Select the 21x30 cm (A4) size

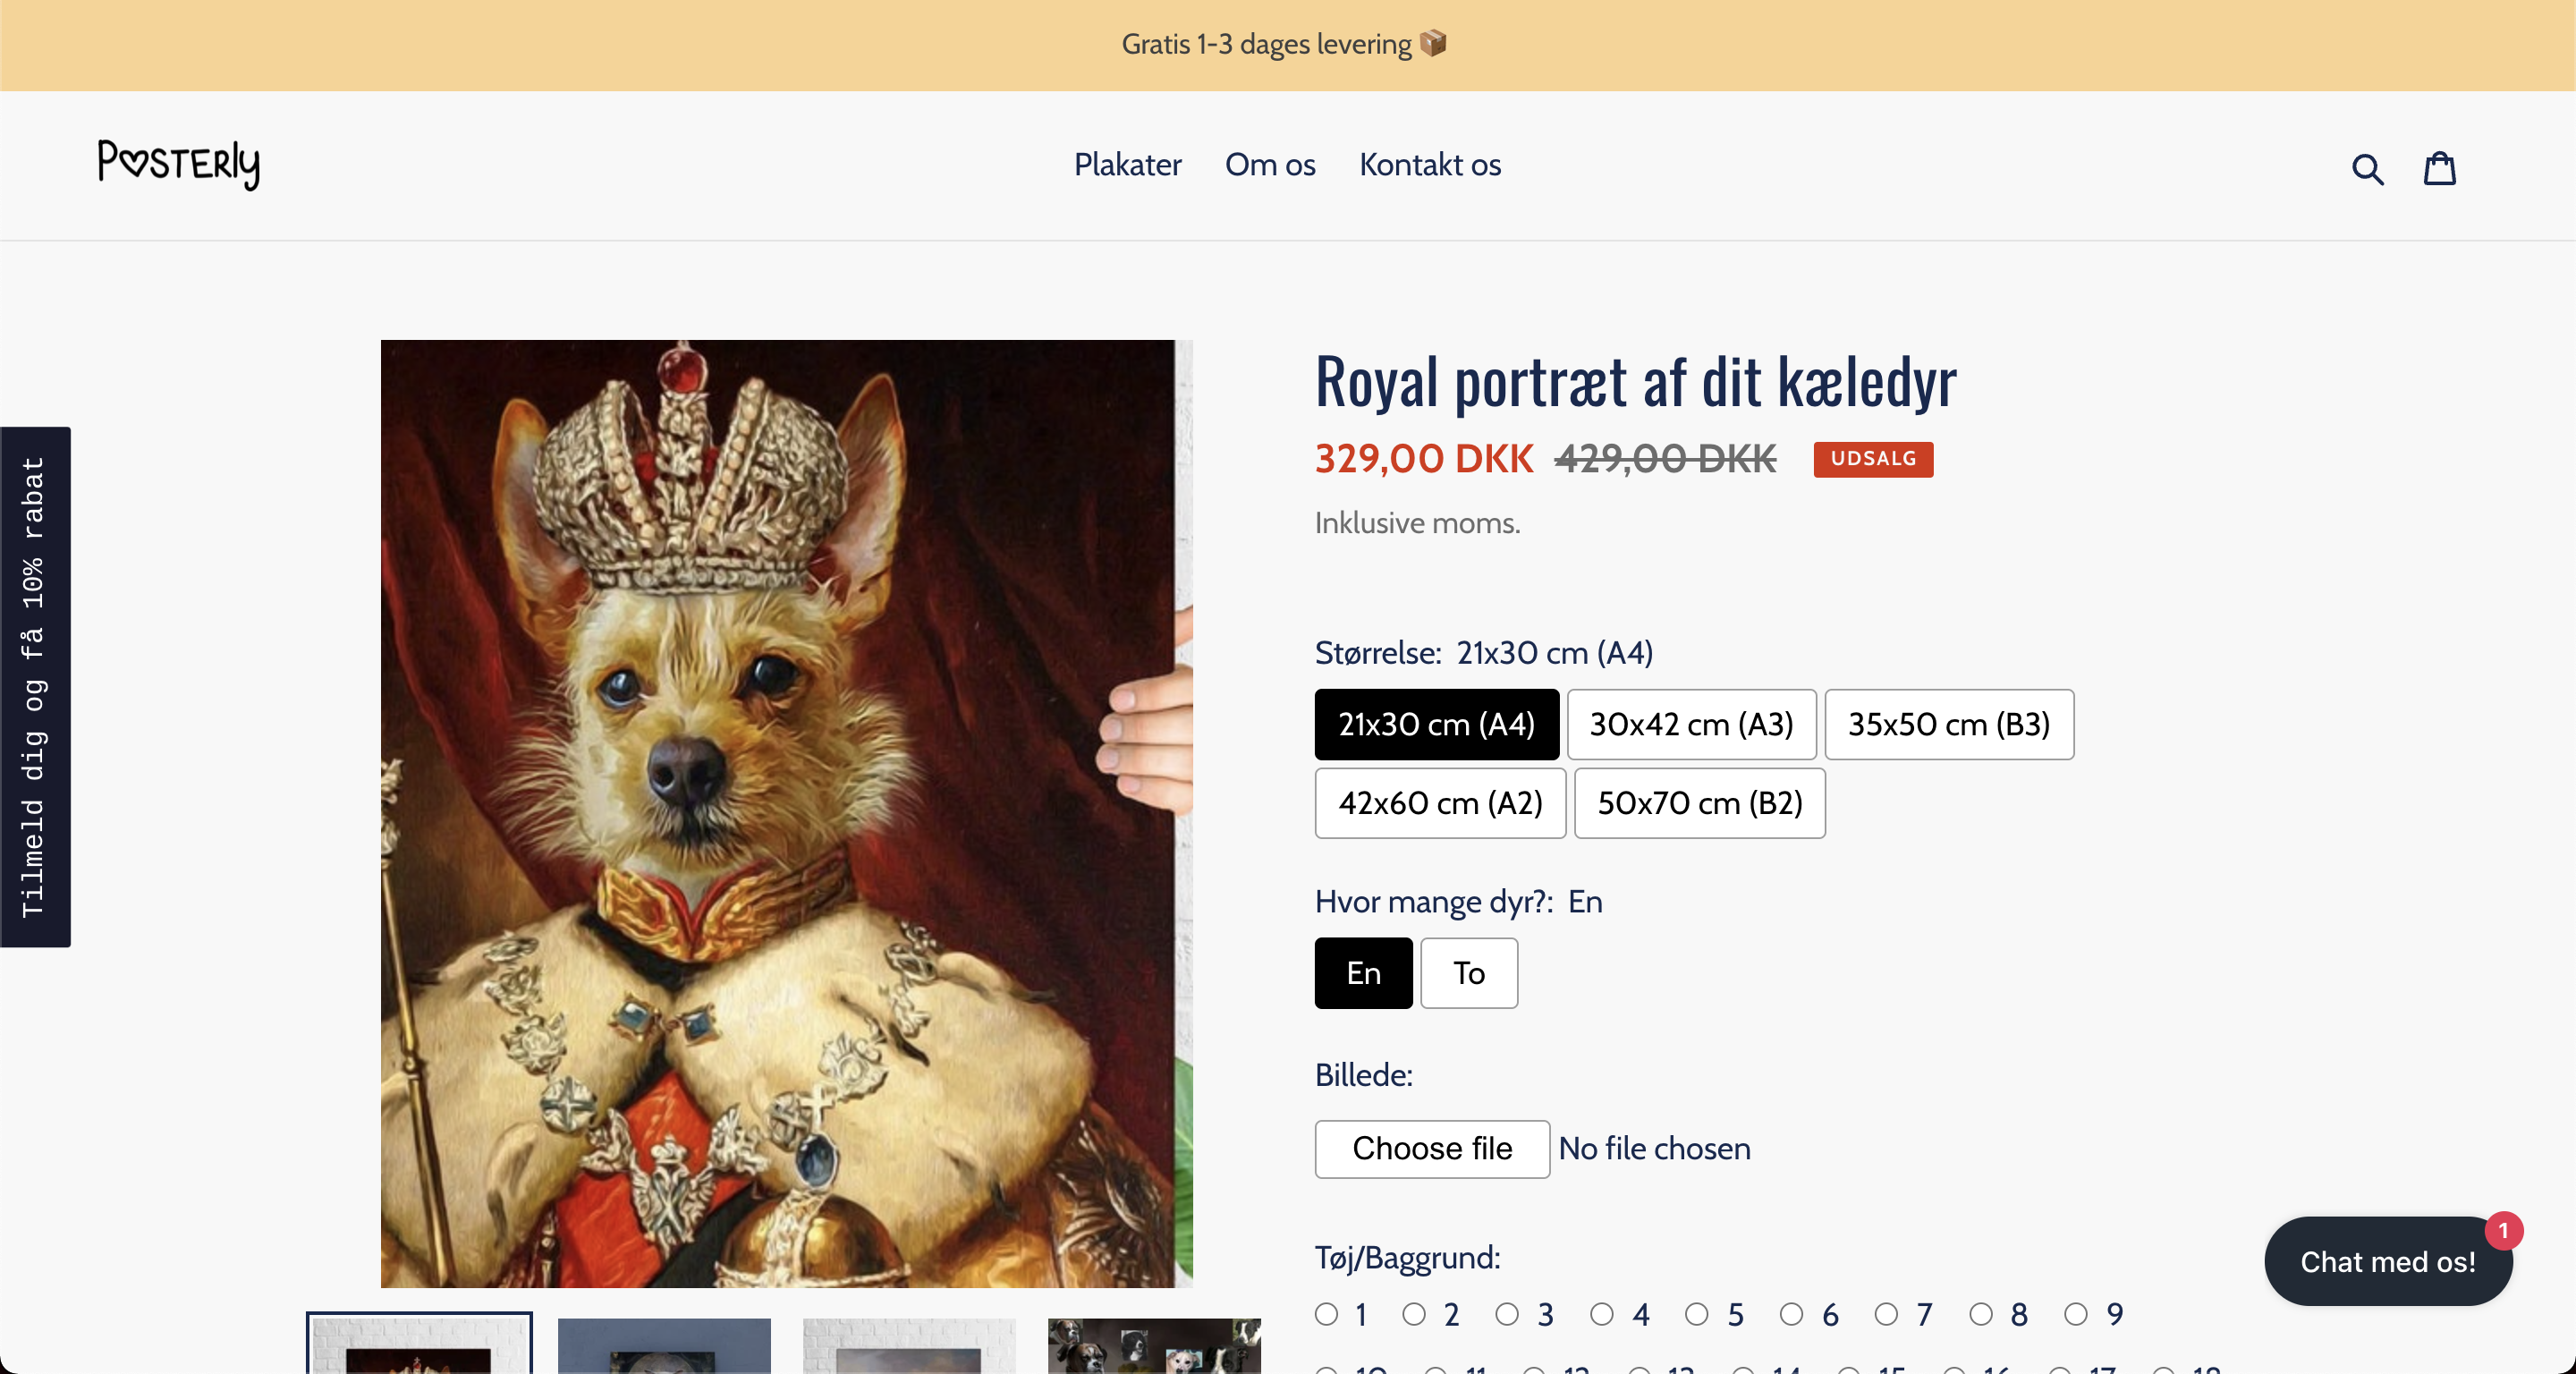pos(1436,724)
